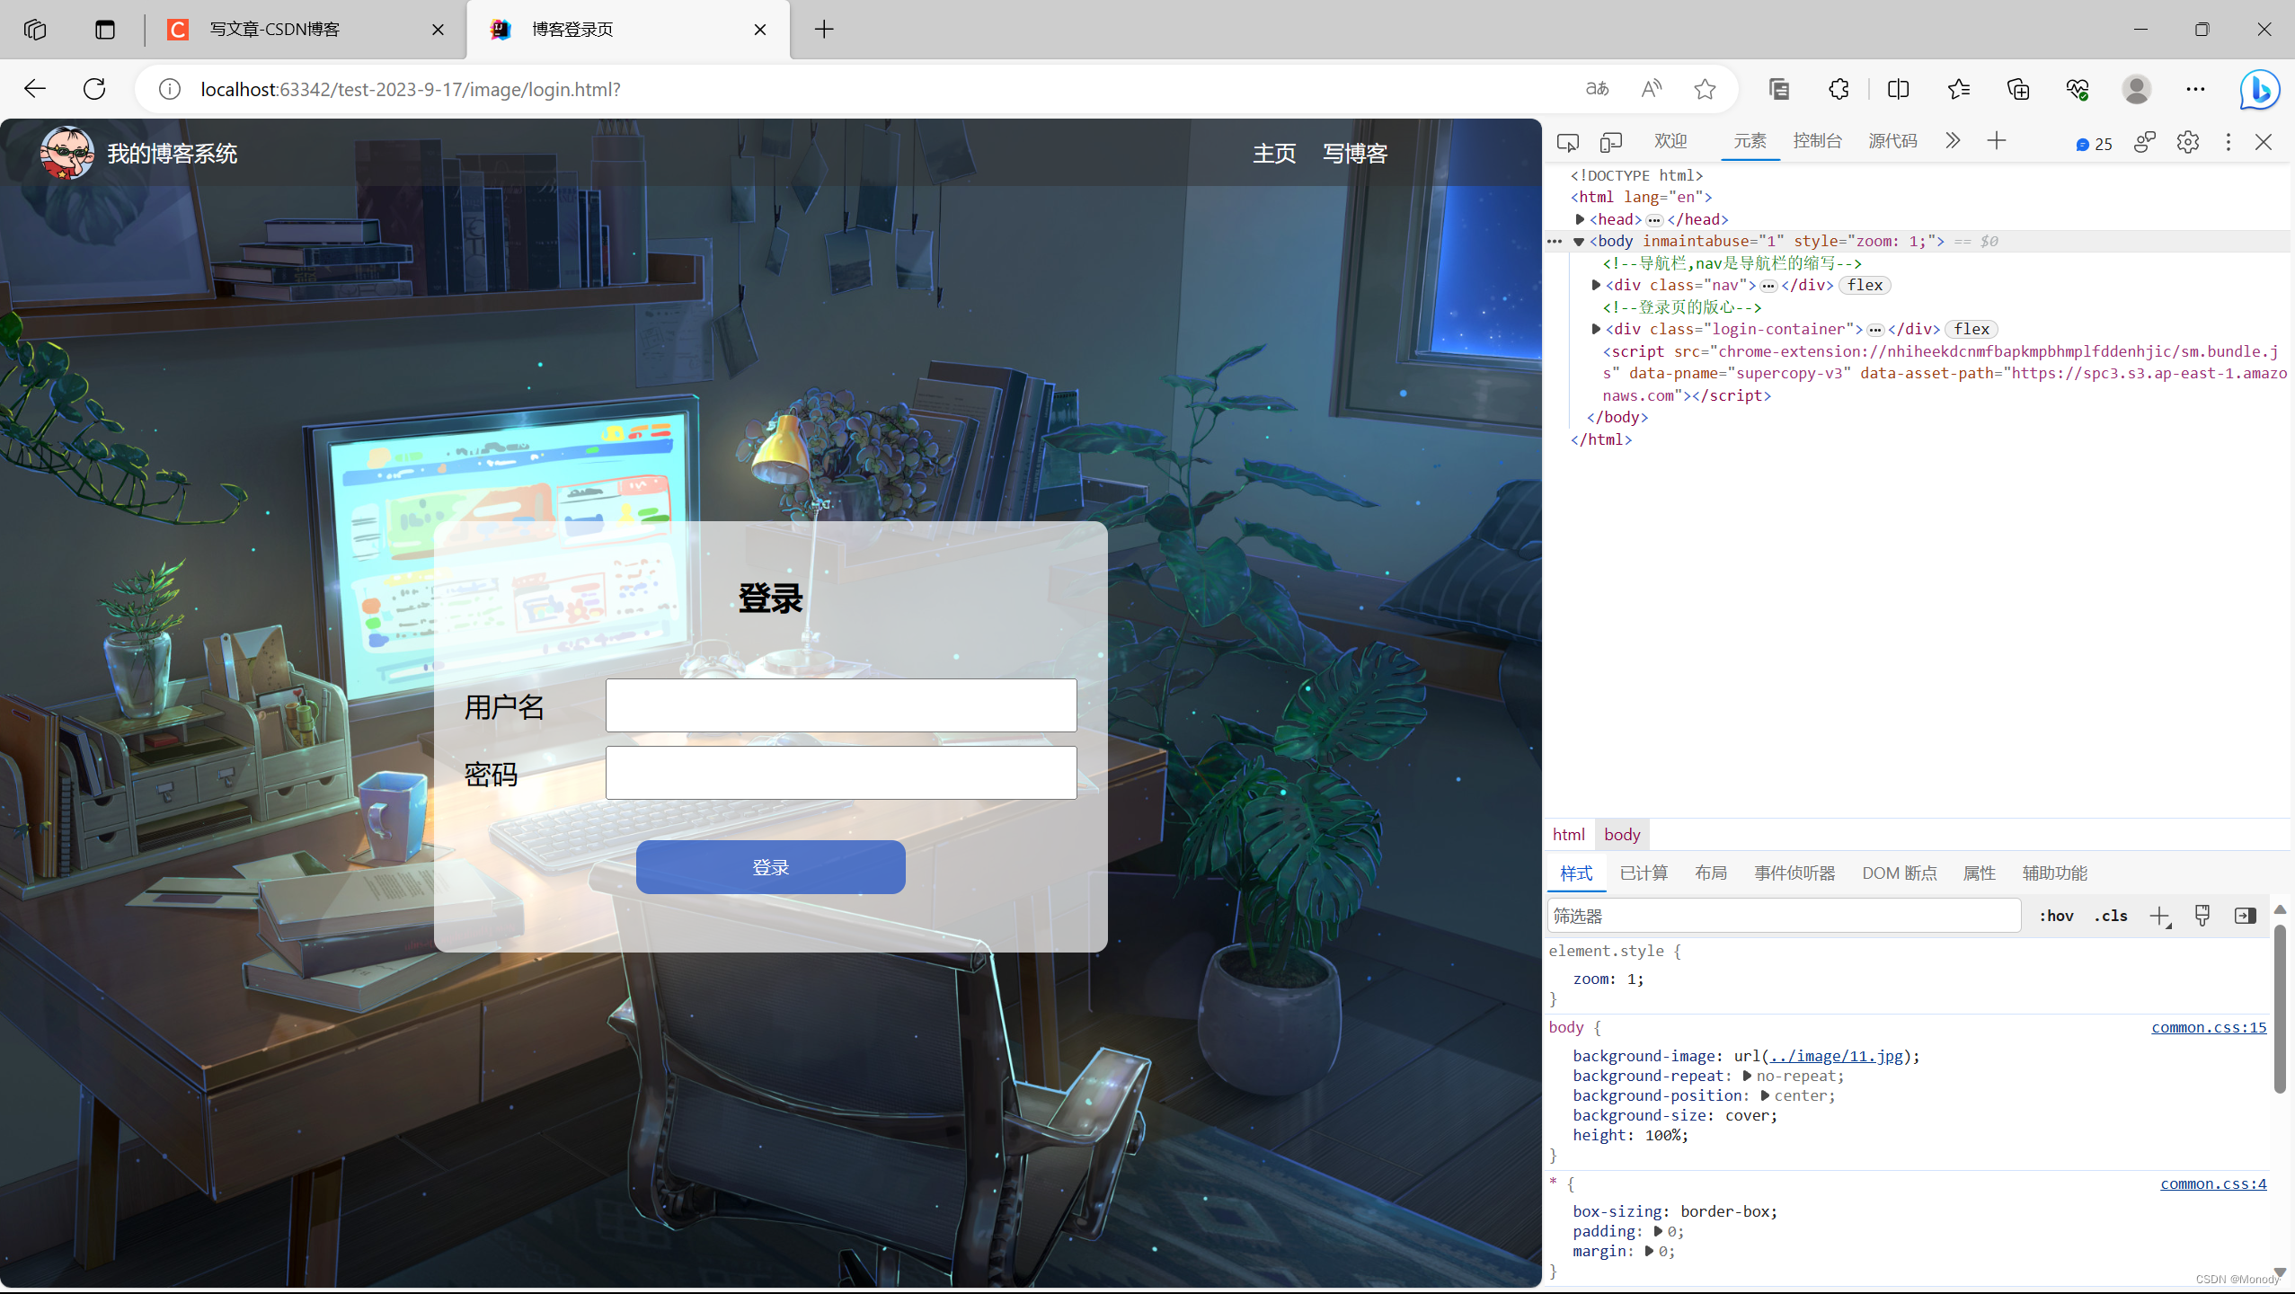Expand the background-repeat shorthand value
Screen dimensions: 2295x1294
tap(1748, 1076)
